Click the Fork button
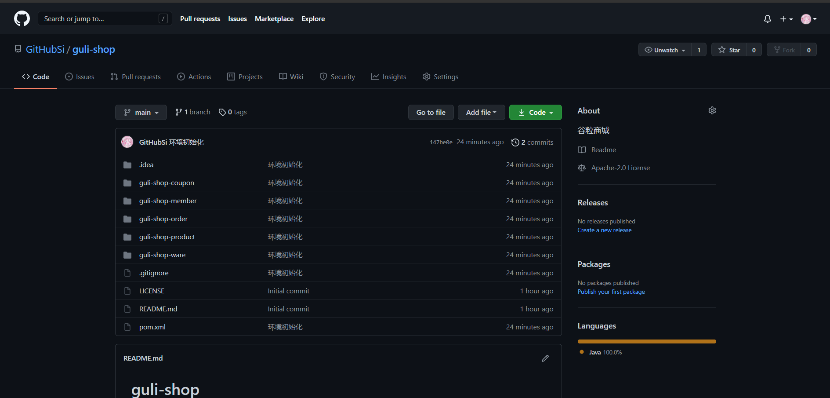The height and width of the screenshot is (398, 830). click(x=784, y=50)
